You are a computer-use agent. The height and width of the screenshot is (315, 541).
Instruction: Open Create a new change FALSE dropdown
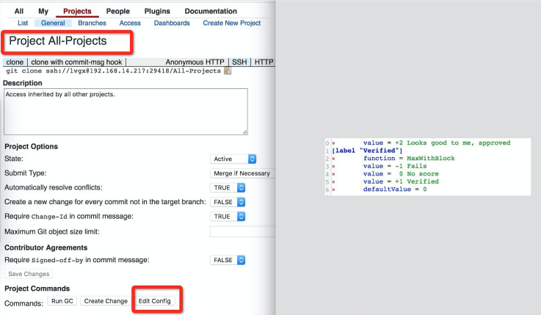pyautogui.click(x=228, y=202)
